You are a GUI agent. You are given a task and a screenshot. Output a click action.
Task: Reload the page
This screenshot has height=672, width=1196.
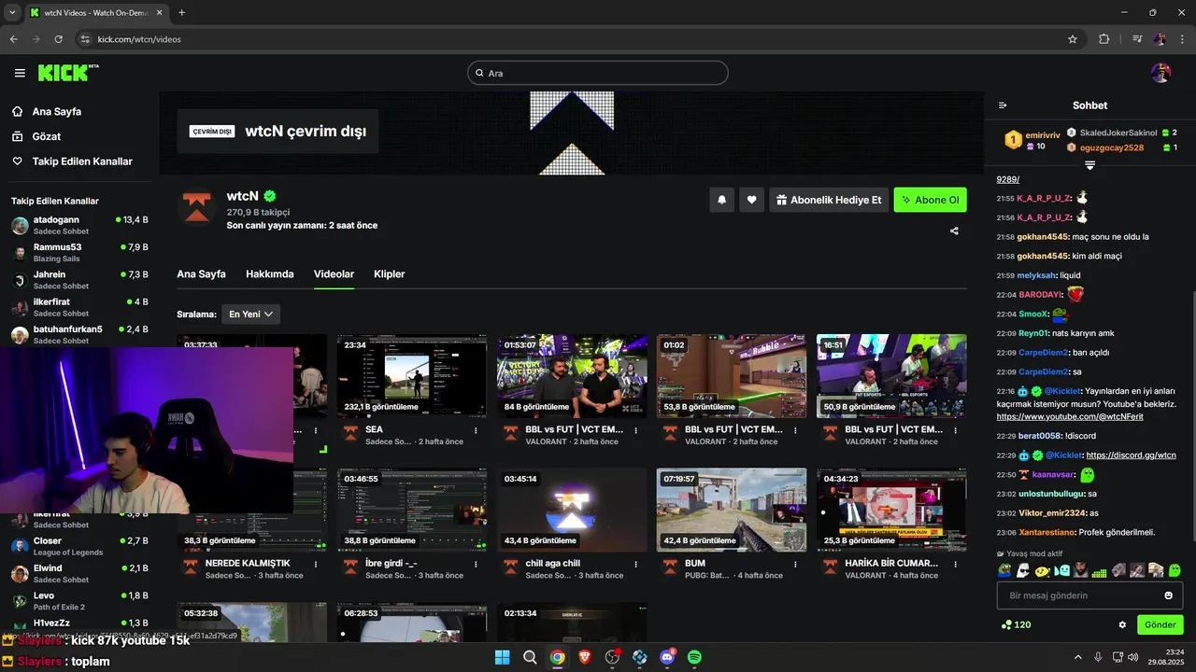tap(59, 39)
